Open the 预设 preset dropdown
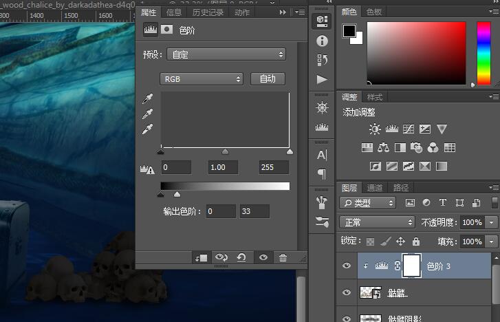This screenshot has width=500, height=322. pos(226,54)
